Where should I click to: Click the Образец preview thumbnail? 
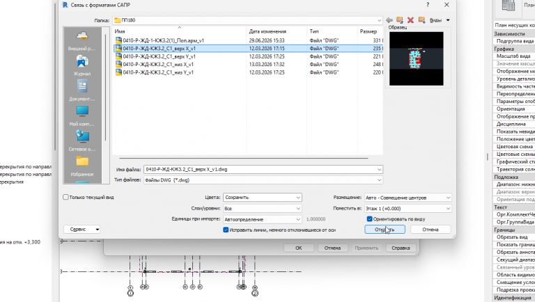(x=417, y=58)
